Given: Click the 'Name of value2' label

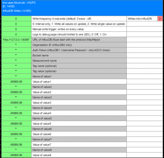Looking at the screenshot, I should point(42,87).
